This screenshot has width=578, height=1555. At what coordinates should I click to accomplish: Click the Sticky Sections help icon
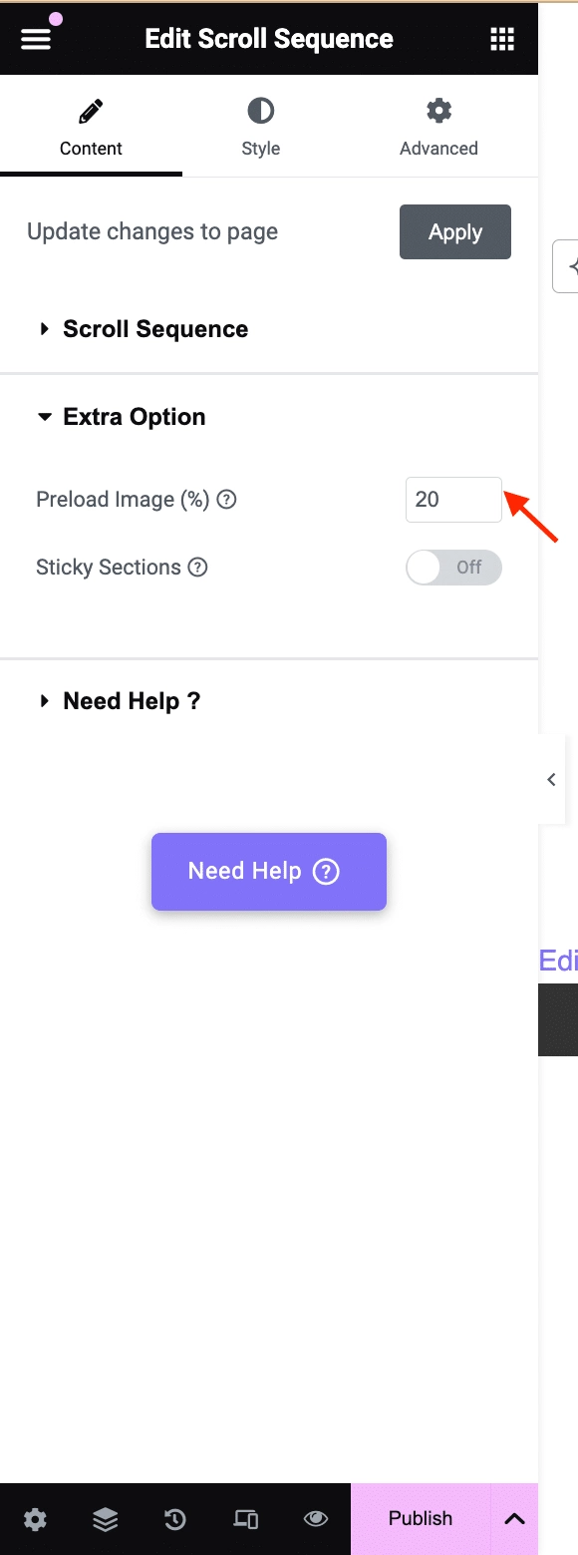(x=197, y=568)
